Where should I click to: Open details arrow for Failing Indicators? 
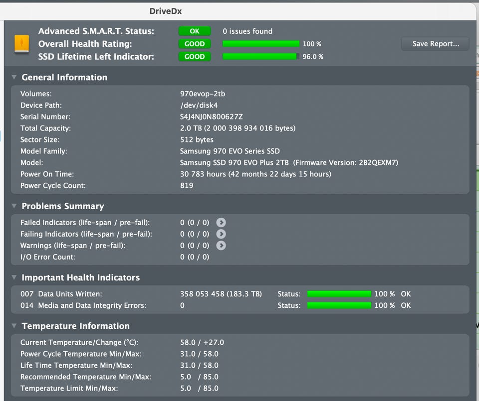tap(221, 234)
